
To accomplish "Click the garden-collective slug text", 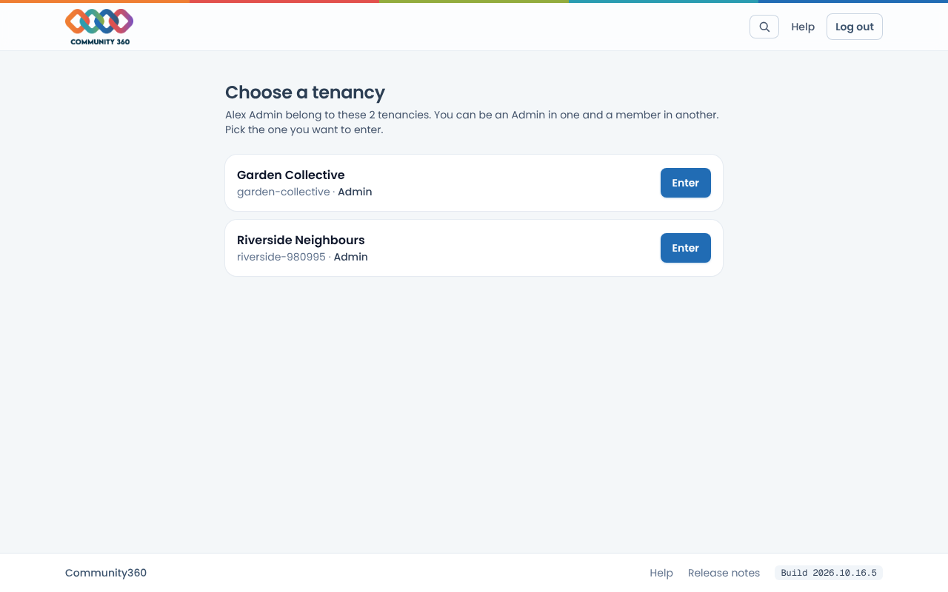I will 284,192.
